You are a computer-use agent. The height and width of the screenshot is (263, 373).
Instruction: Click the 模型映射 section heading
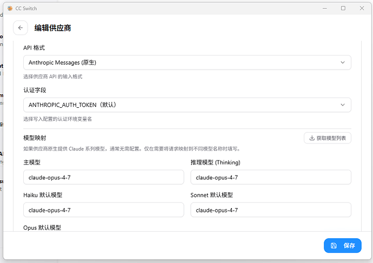pyautogui.click(x=35, y=138)
